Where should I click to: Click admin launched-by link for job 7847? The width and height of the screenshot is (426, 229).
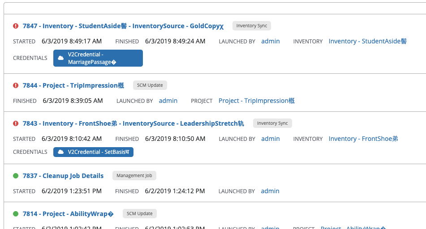[x=270, y=41]
